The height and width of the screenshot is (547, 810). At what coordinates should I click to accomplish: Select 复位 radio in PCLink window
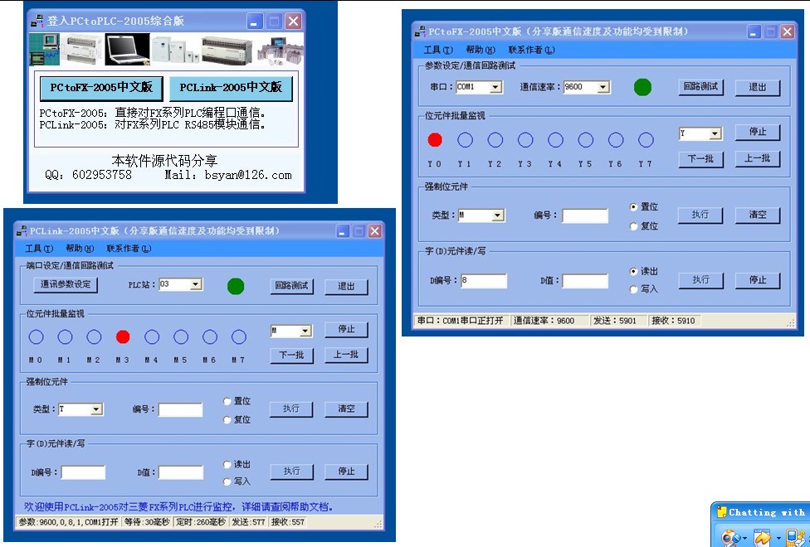(x=227, y=419)
